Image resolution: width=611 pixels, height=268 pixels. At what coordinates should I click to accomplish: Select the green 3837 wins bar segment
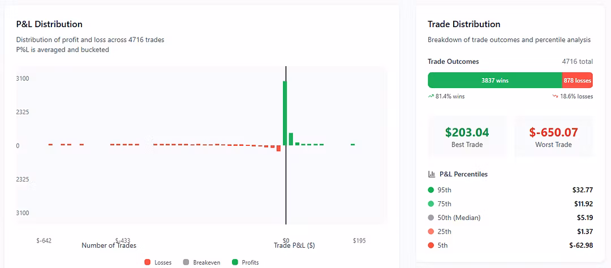(494, 80)
